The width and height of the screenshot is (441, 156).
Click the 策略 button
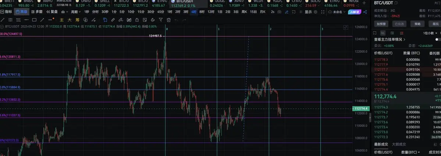point(417,24)
